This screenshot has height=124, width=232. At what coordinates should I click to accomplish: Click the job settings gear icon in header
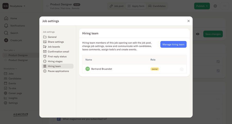[x=215, y=6]
